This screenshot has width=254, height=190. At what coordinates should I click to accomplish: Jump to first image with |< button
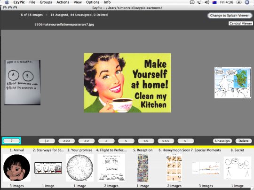(x=47, y=141)
